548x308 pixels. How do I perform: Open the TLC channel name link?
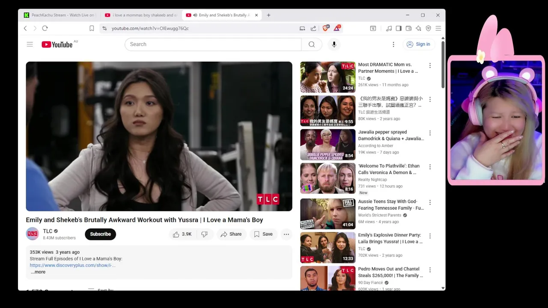click(48, 231)
